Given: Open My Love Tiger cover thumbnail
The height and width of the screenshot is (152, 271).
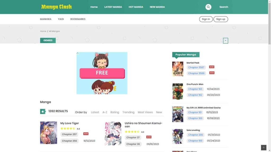Looking at the screenshot, I should click(49, 133).
